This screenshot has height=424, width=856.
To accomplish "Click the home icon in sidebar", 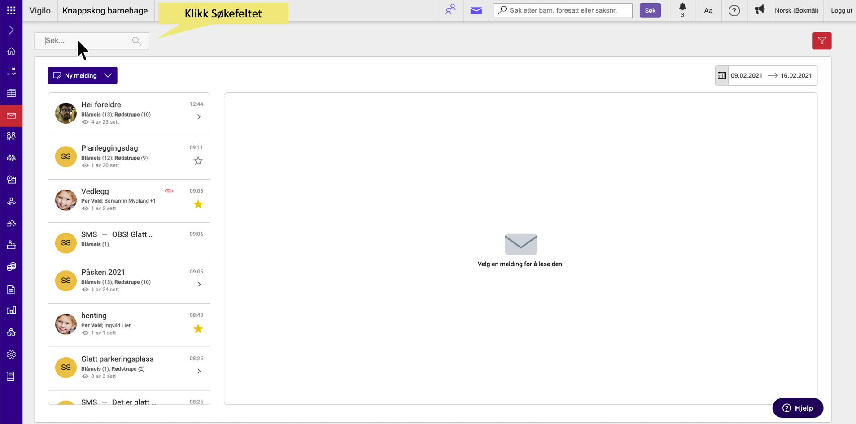I will [x=11, y=51].
